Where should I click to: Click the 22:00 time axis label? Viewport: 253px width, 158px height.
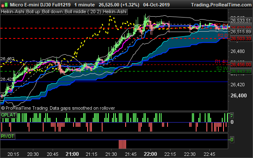click(x=150, y=154)
